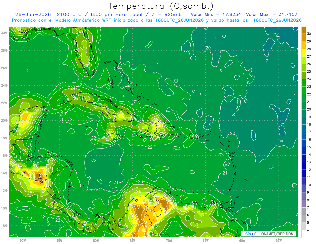Click the 12N latitude axis label
The image size is (316, 244).
pos(4,191)
